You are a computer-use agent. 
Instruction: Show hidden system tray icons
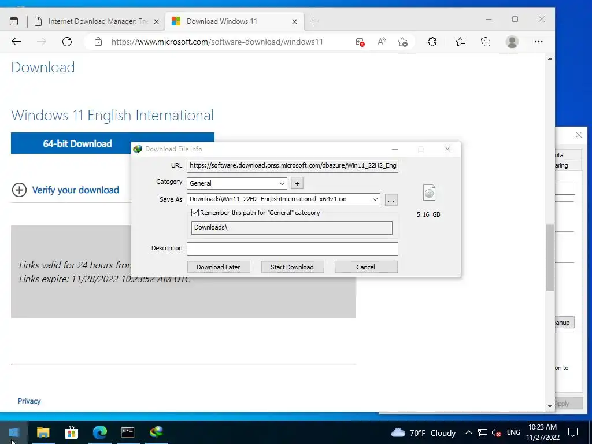[x=468, y=432]
